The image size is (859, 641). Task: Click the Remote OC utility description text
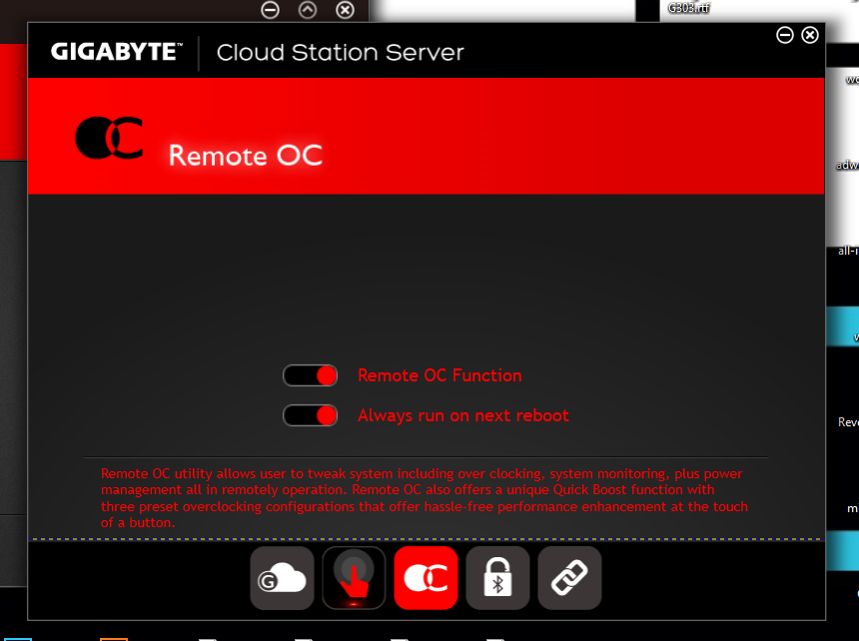coord(425,498)
